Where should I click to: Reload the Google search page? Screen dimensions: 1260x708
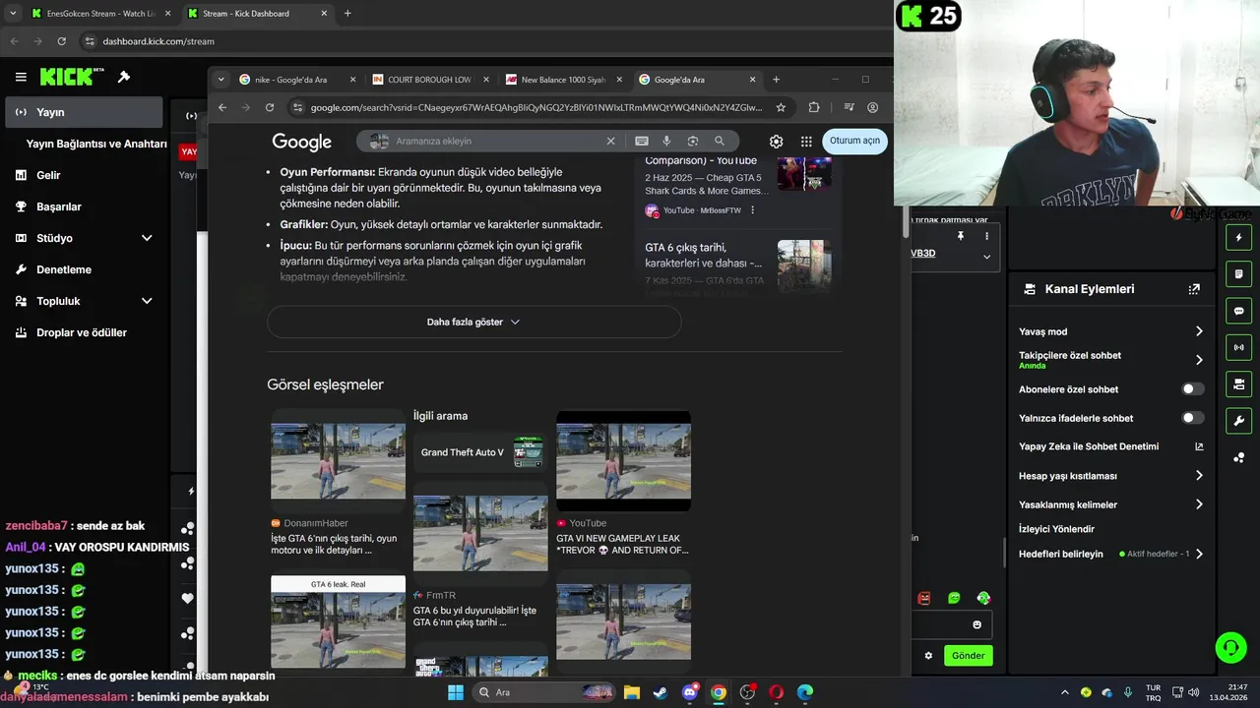pos(270,107)
